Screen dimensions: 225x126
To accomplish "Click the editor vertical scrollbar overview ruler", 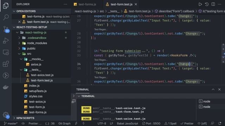I will click(224, 49).
